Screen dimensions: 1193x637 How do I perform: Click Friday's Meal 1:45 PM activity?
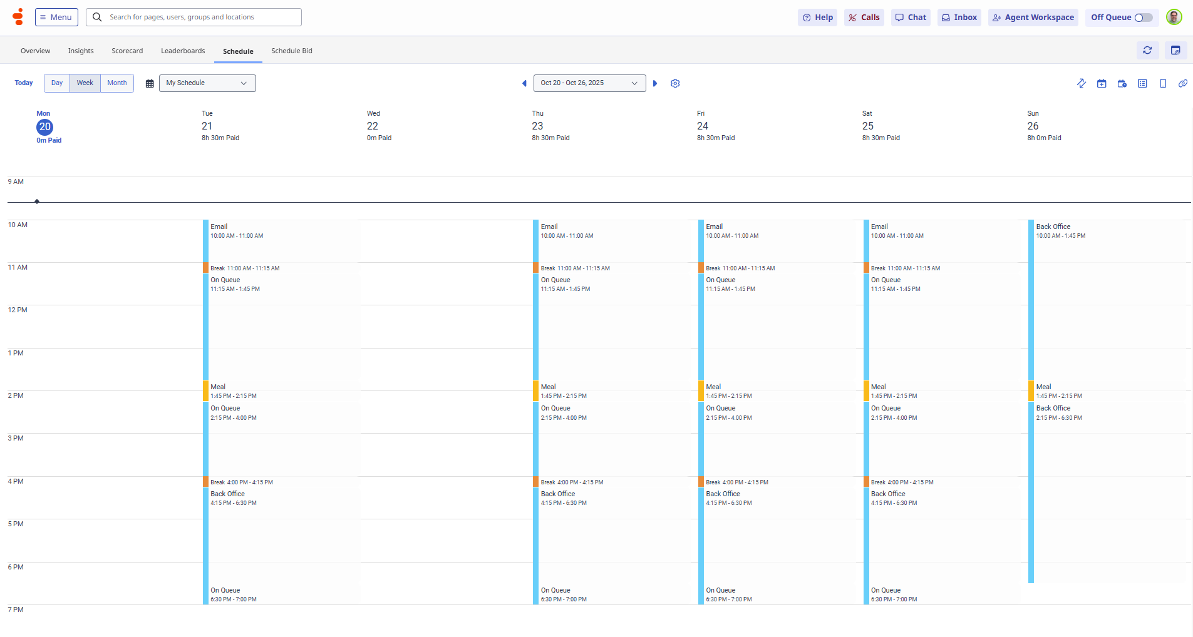[x=777, y=391]
